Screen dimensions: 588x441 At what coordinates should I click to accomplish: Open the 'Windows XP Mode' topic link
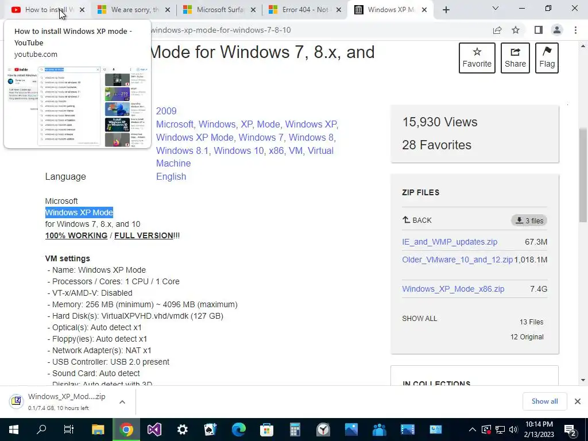[195, 137]
